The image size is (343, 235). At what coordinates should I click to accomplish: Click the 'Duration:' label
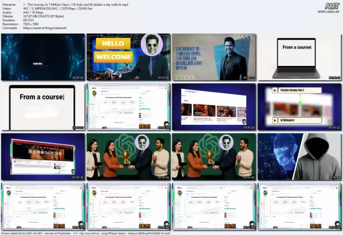point(8,20)
